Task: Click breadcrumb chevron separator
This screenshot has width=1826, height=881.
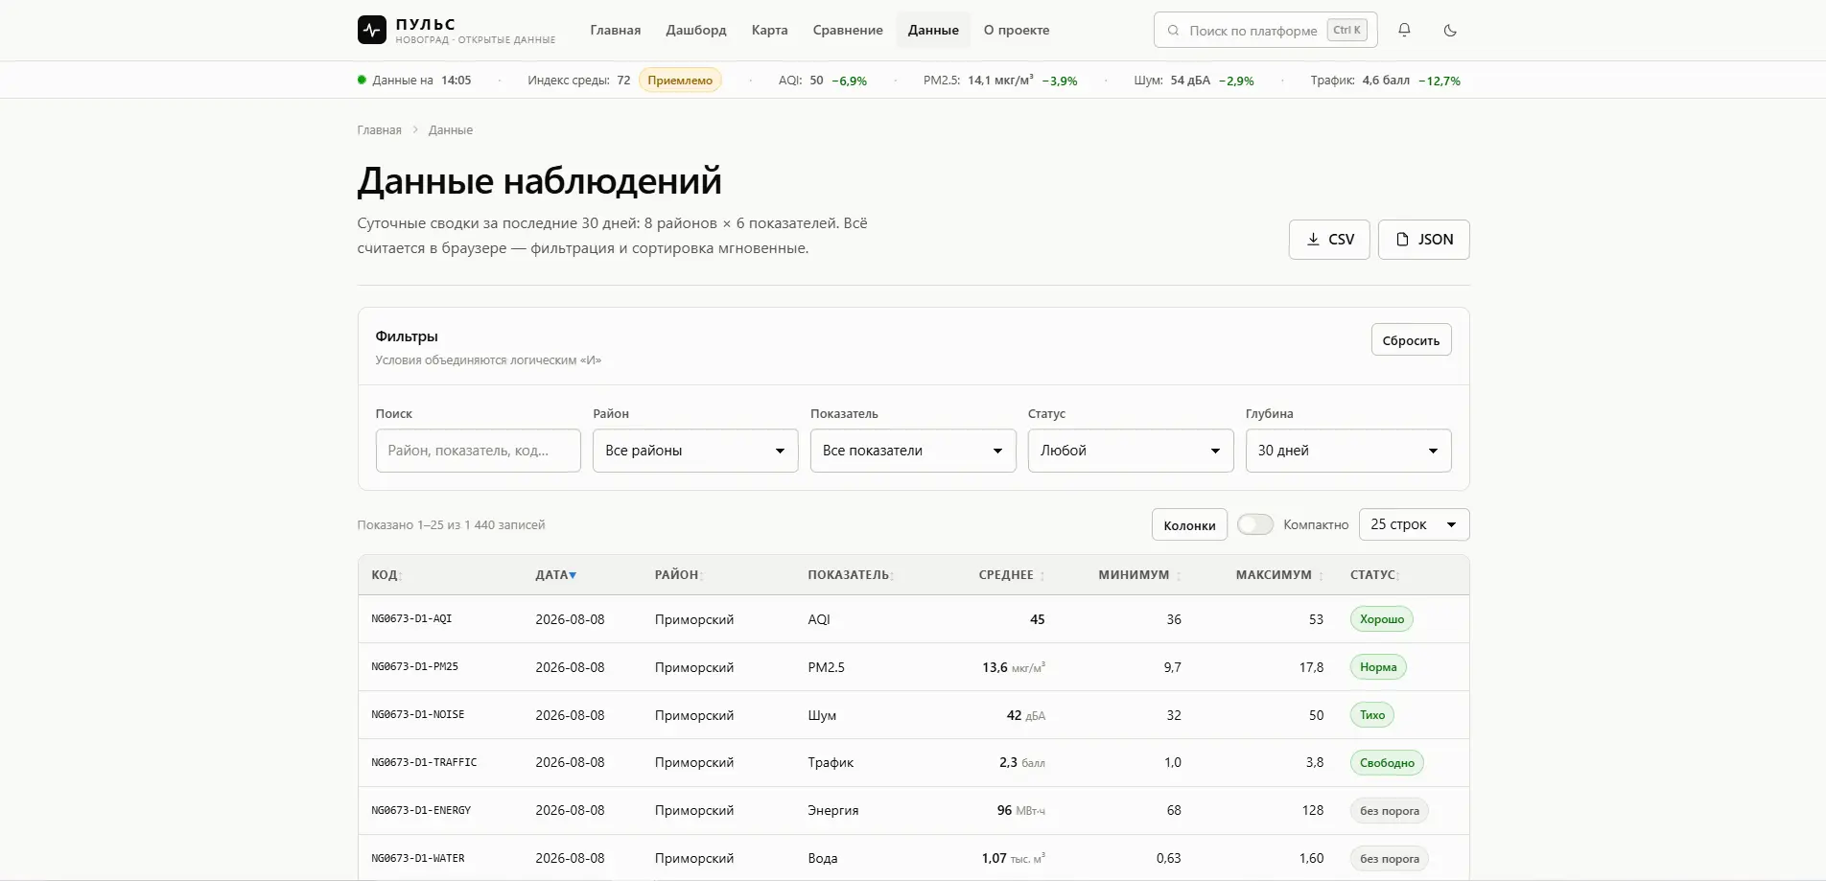Action: click(415, 130)
